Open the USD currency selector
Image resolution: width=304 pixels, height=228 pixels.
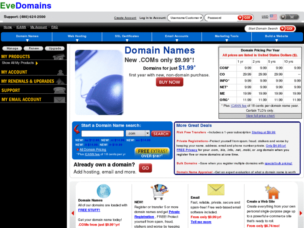pos(265,17)
